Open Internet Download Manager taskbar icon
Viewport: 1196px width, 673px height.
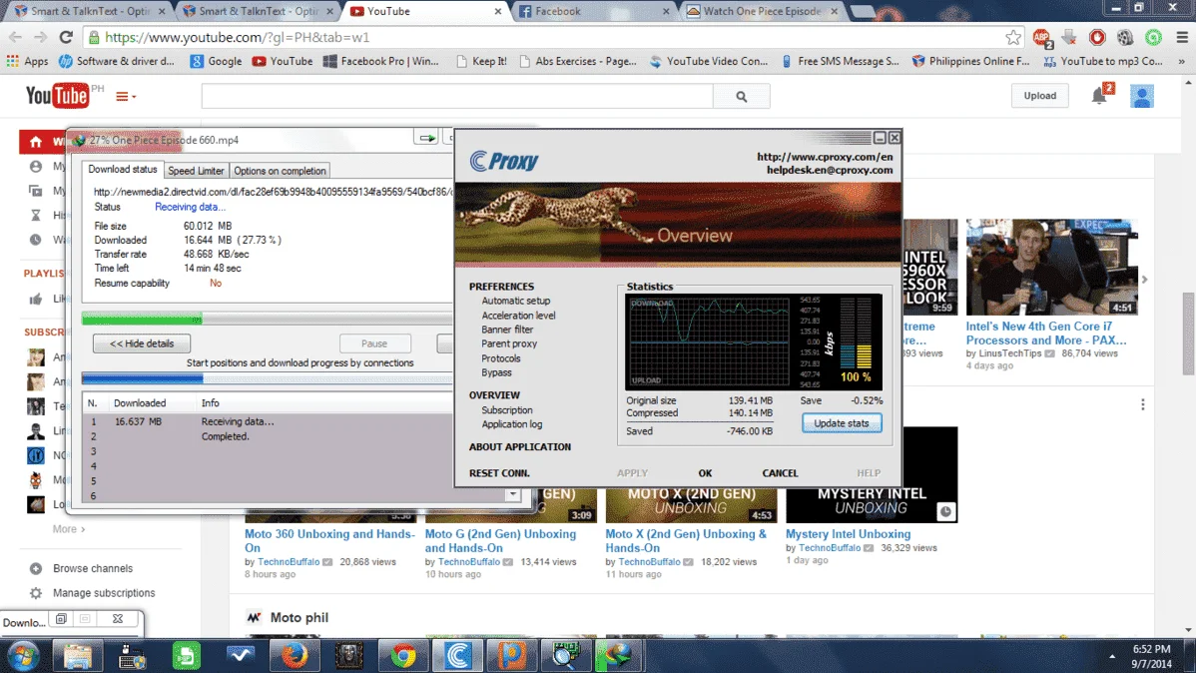(x=618, y=655)
